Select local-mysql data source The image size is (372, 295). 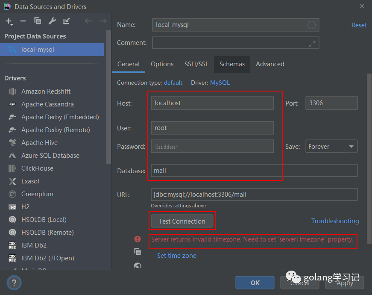point(52,50)
